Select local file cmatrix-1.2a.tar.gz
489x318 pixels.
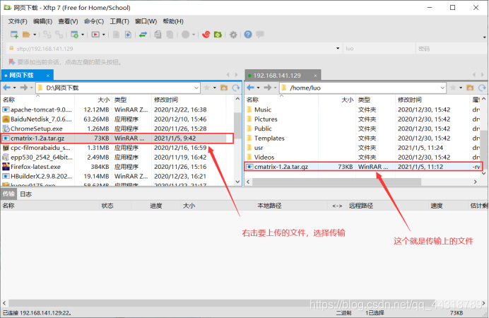pyautogui.click(x=114, y=139)
